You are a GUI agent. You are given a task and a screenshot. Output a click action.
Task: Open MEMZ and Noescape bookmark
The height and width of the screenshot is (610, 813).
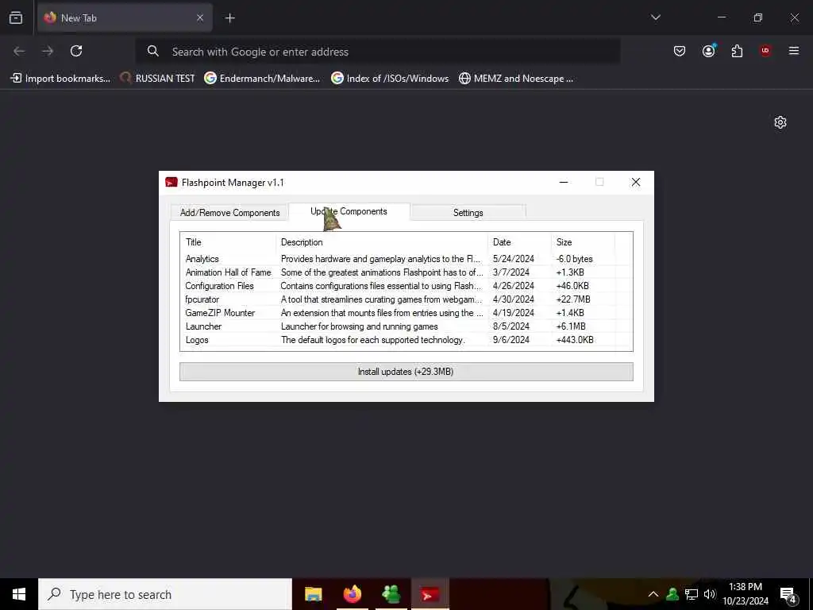(516, 79)
